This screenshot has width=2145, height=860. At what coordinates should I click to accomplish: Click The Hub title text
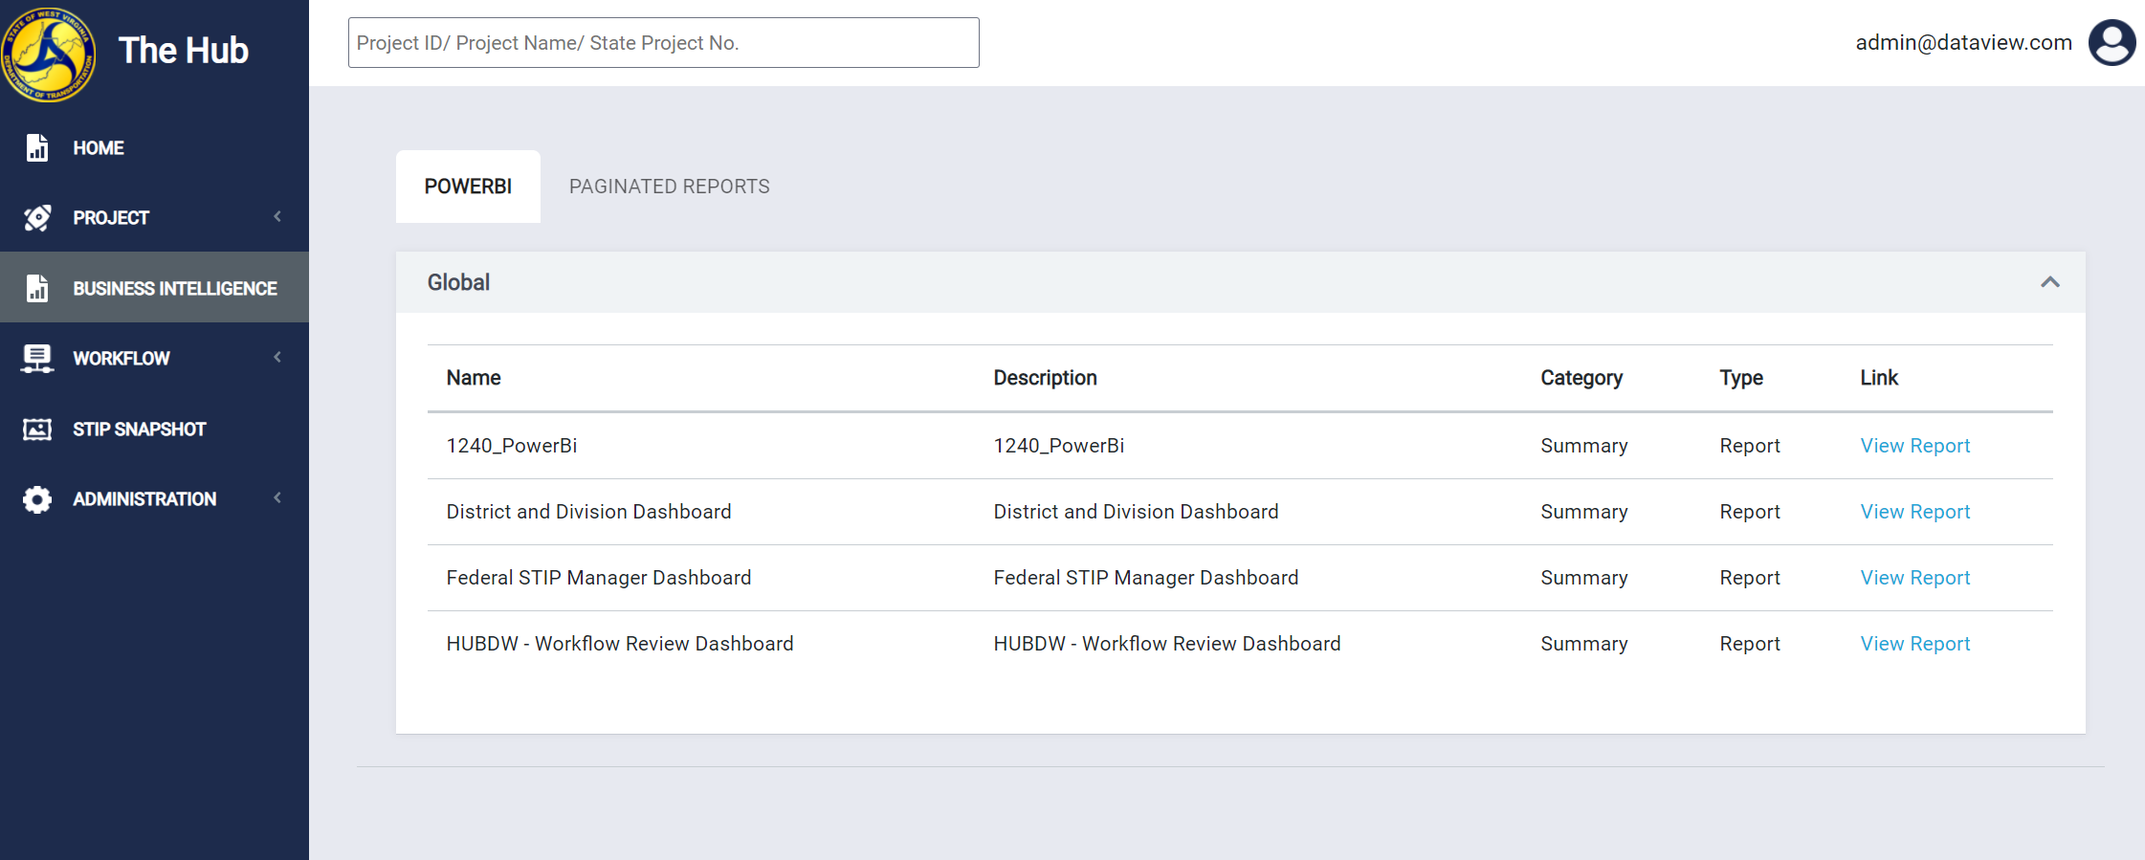coord(184,51)
